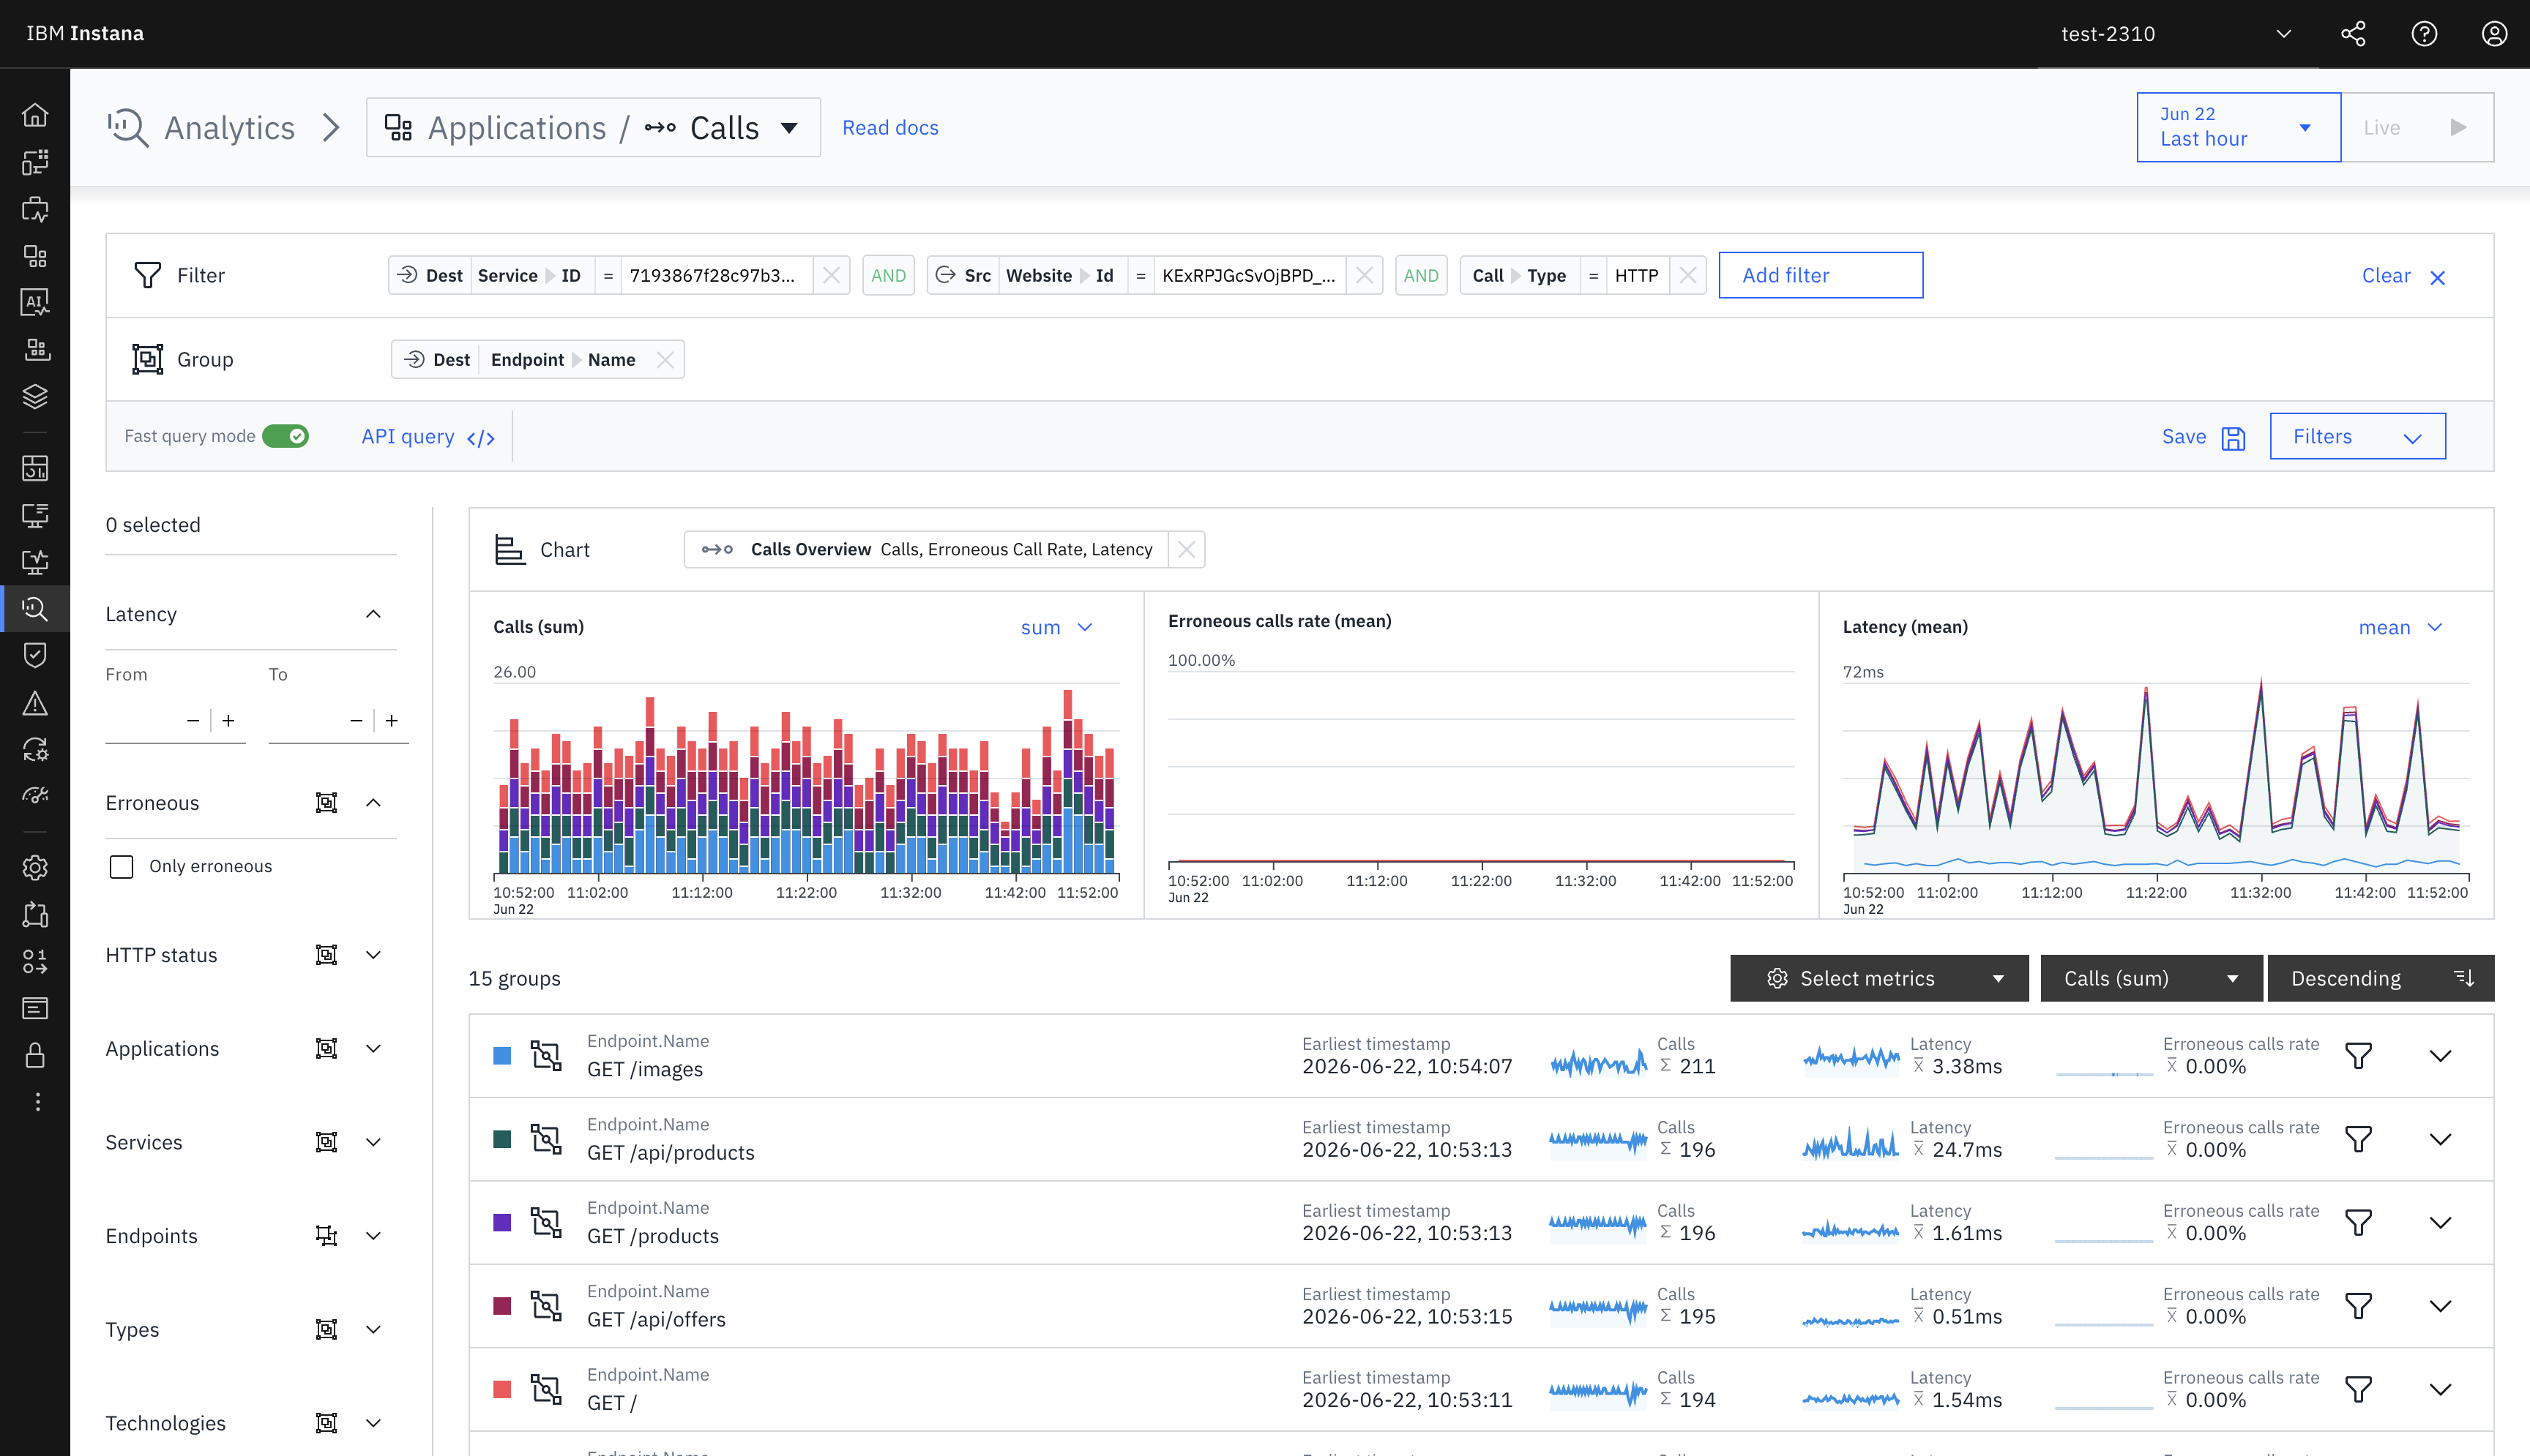
Task: Open the test-2310 tenant dropdown
Action: click(x=2177, y=34)
